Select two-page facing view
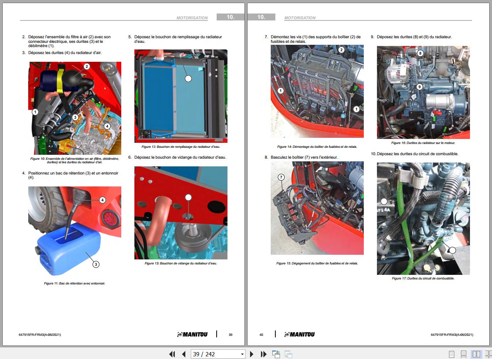Viewport: 492px width, 359px height. 476,354
